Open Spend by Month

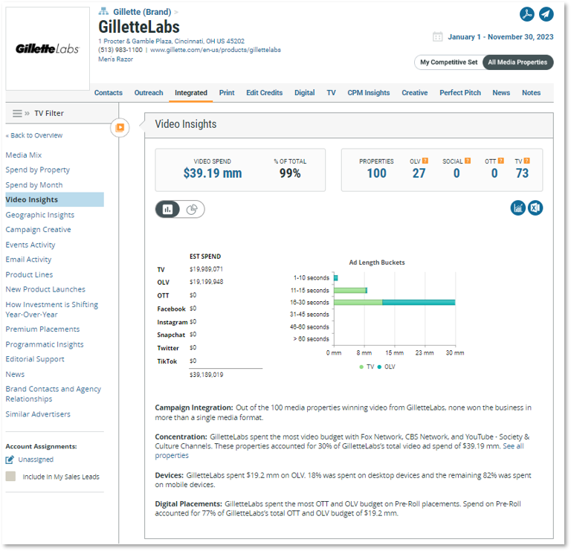34,185
